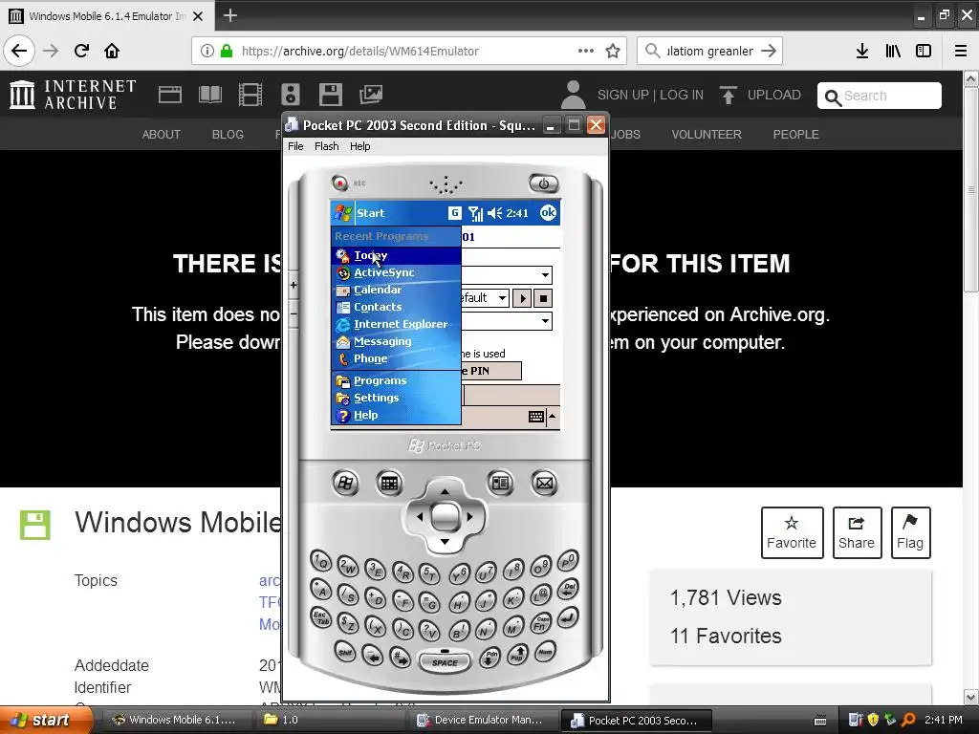Tap the signal strength antenna icon

476,213
